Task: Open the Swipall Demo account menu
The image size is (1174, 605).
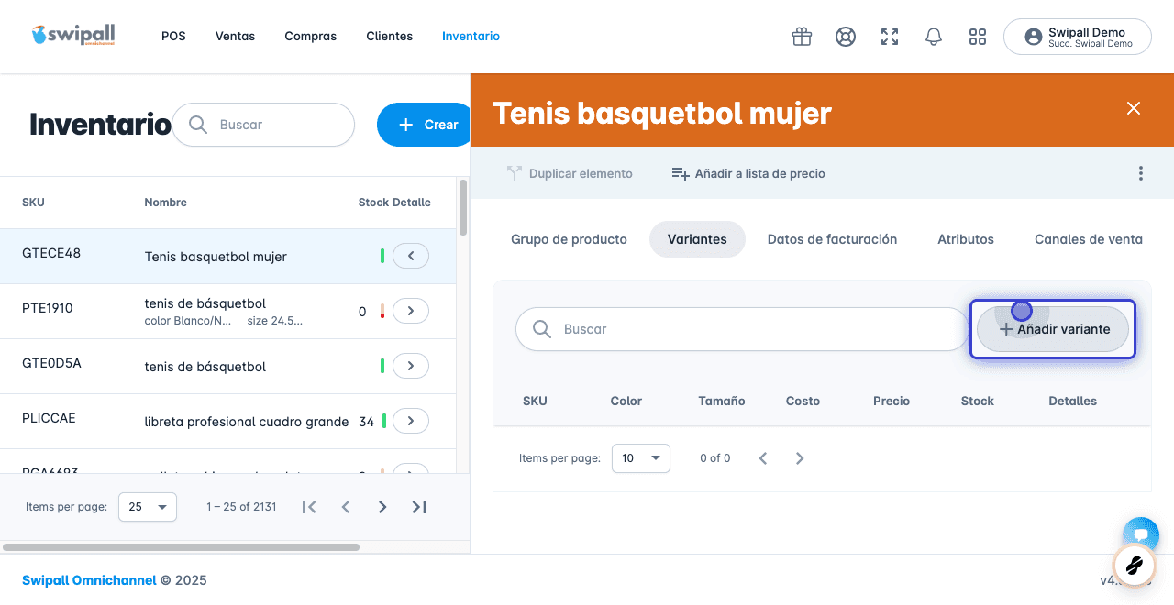Action: coord(1078,37)
